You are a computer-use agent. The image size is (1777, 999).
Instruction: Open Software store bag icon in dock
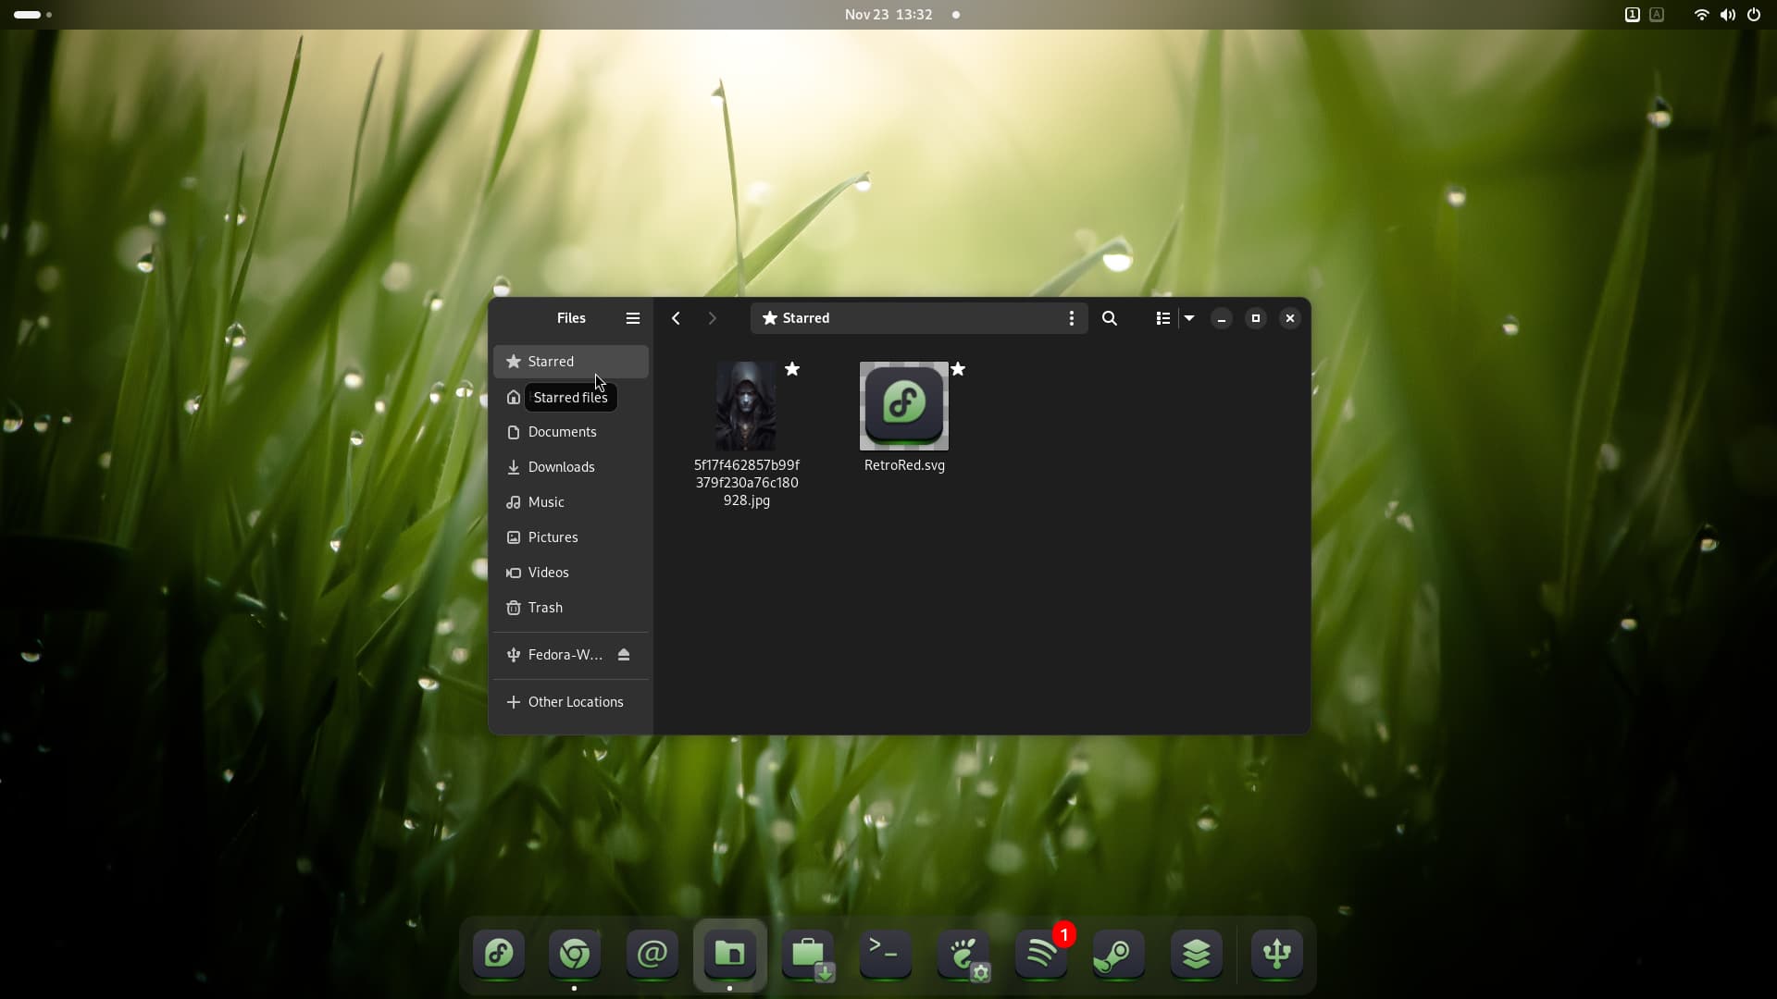coord(808,954)
